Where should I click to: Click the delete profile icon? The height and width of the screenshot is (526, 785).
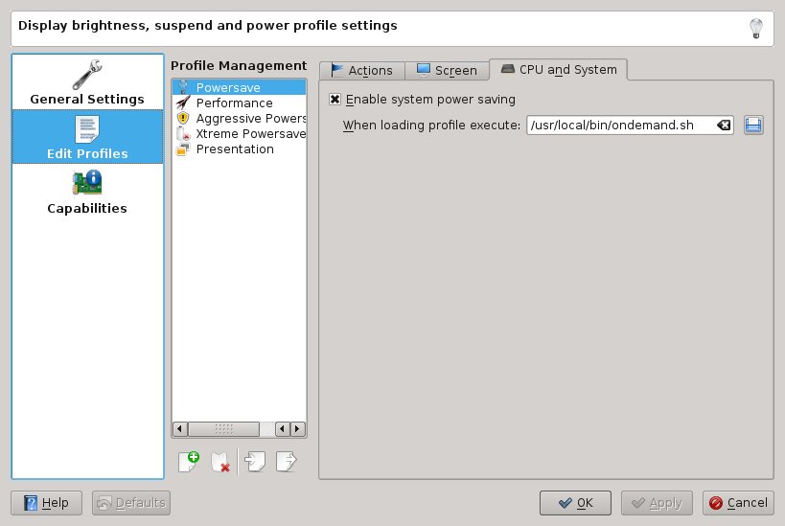tap(220, 461)
